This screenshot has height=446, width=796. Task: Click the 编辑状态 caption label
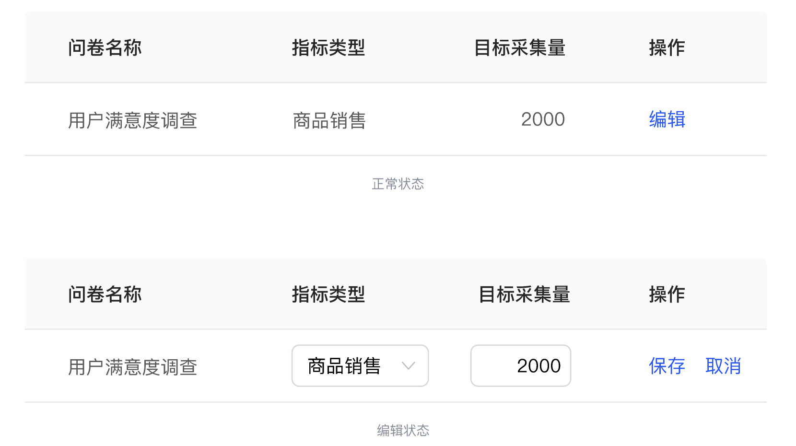[x=403, y=430]
